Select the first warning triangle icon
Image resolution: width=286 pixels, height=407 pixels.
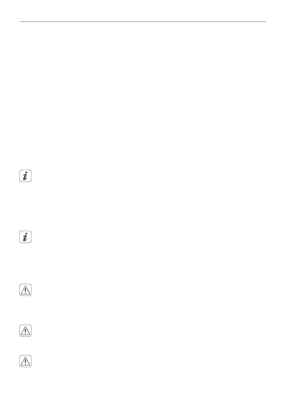click(x=25, y=290)
